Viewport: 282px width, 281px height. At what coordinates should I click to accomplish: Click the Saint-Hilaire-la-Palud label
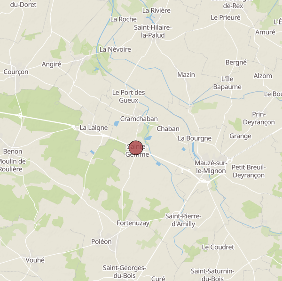[x=153, y=32]
